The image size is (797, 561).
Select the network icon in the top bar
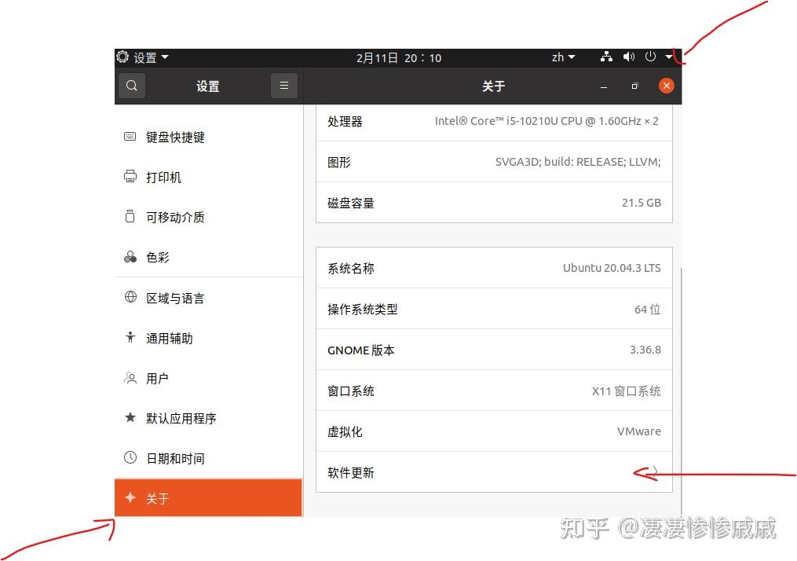click(606, 57)
